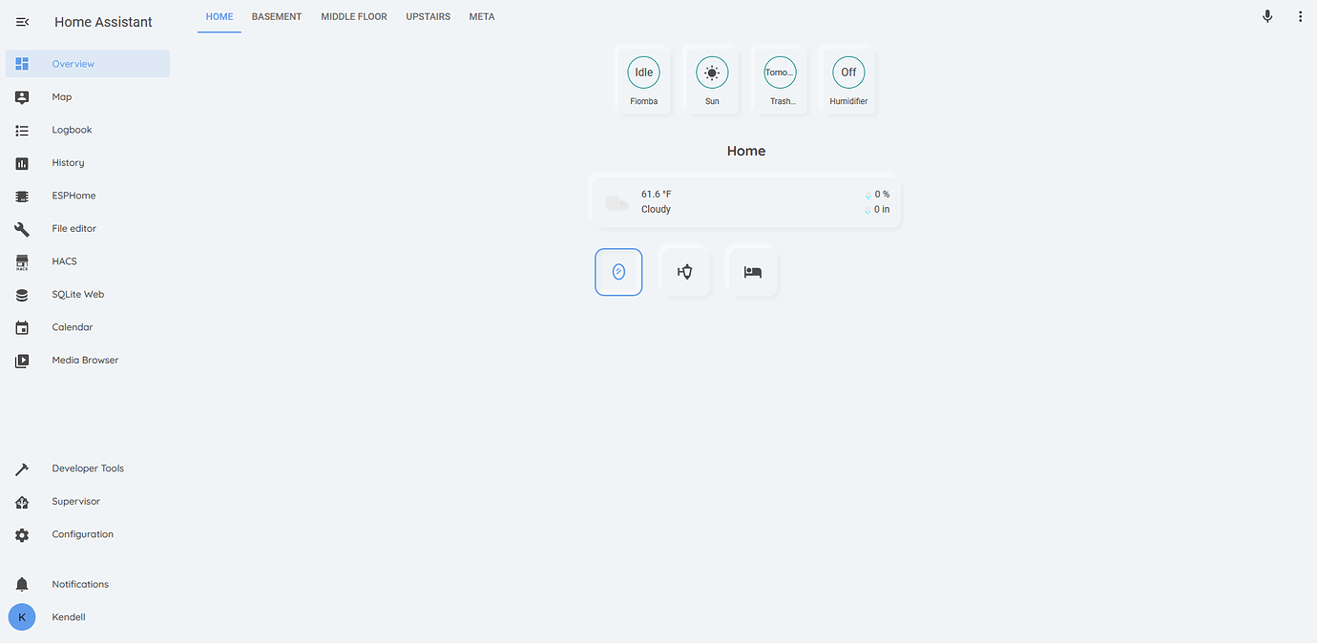Open the Map view
1317x643 pixels.
[61, 96]
